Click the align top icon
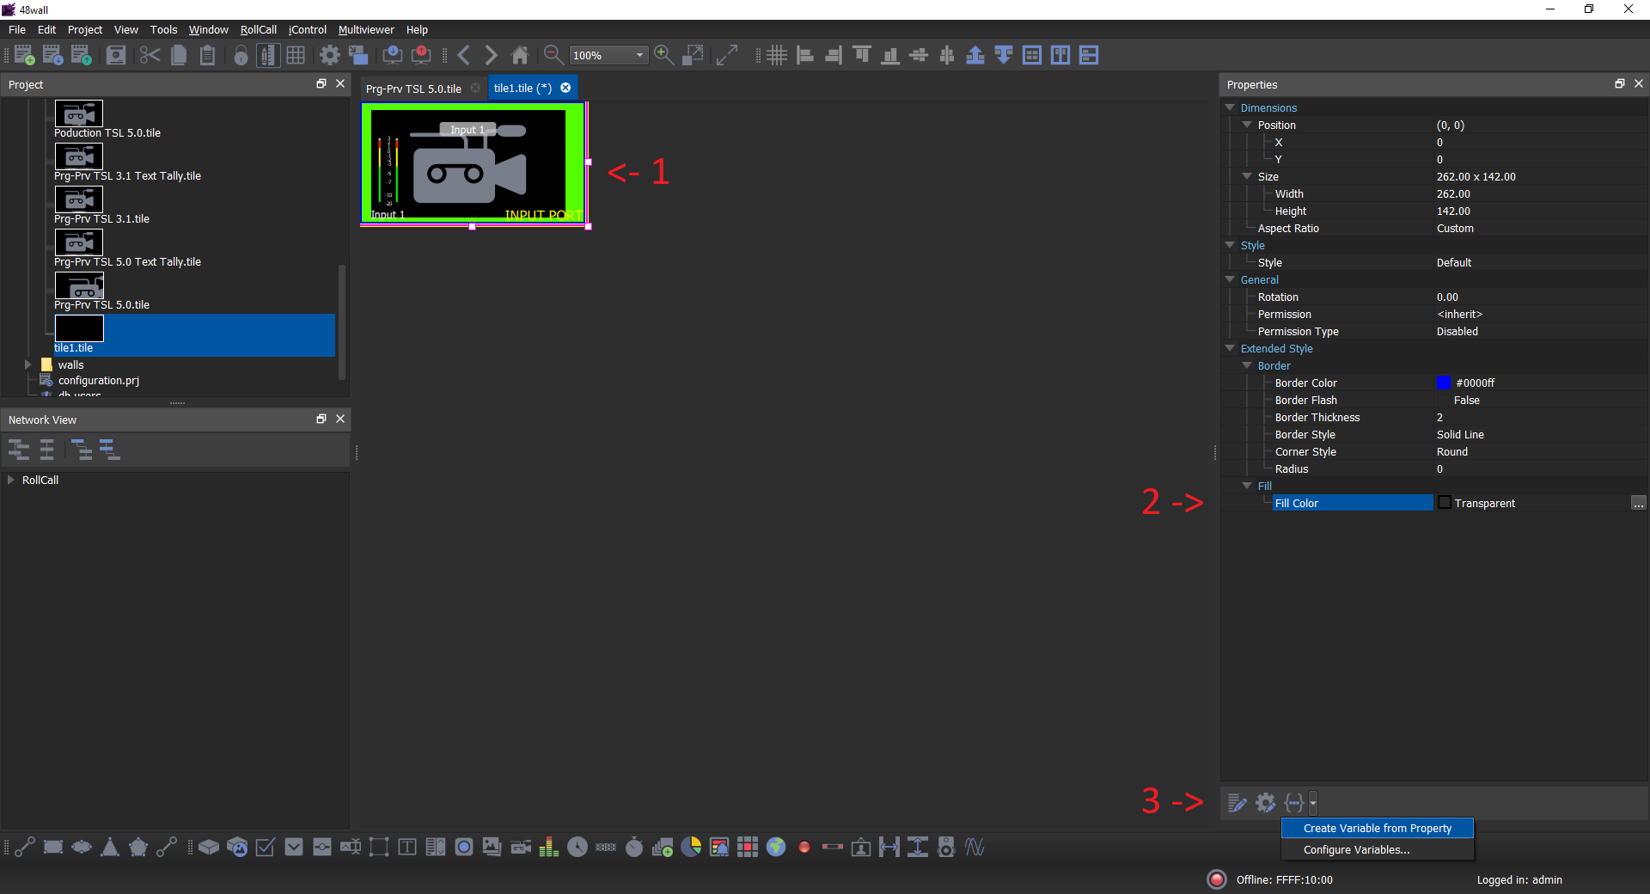 pos(862,55)
